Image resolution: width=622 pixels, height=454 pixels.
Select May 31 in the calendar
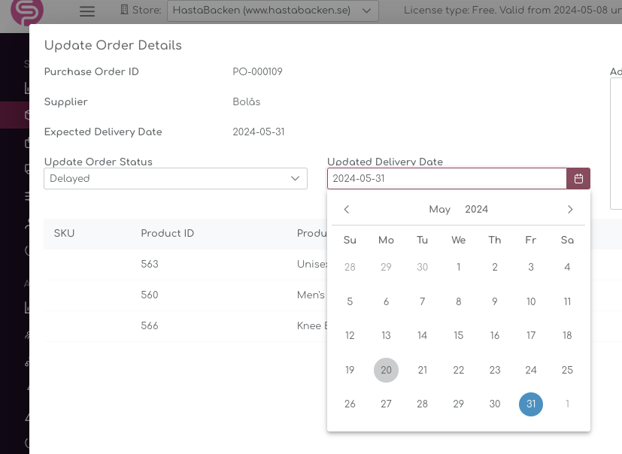click(531, 404)
